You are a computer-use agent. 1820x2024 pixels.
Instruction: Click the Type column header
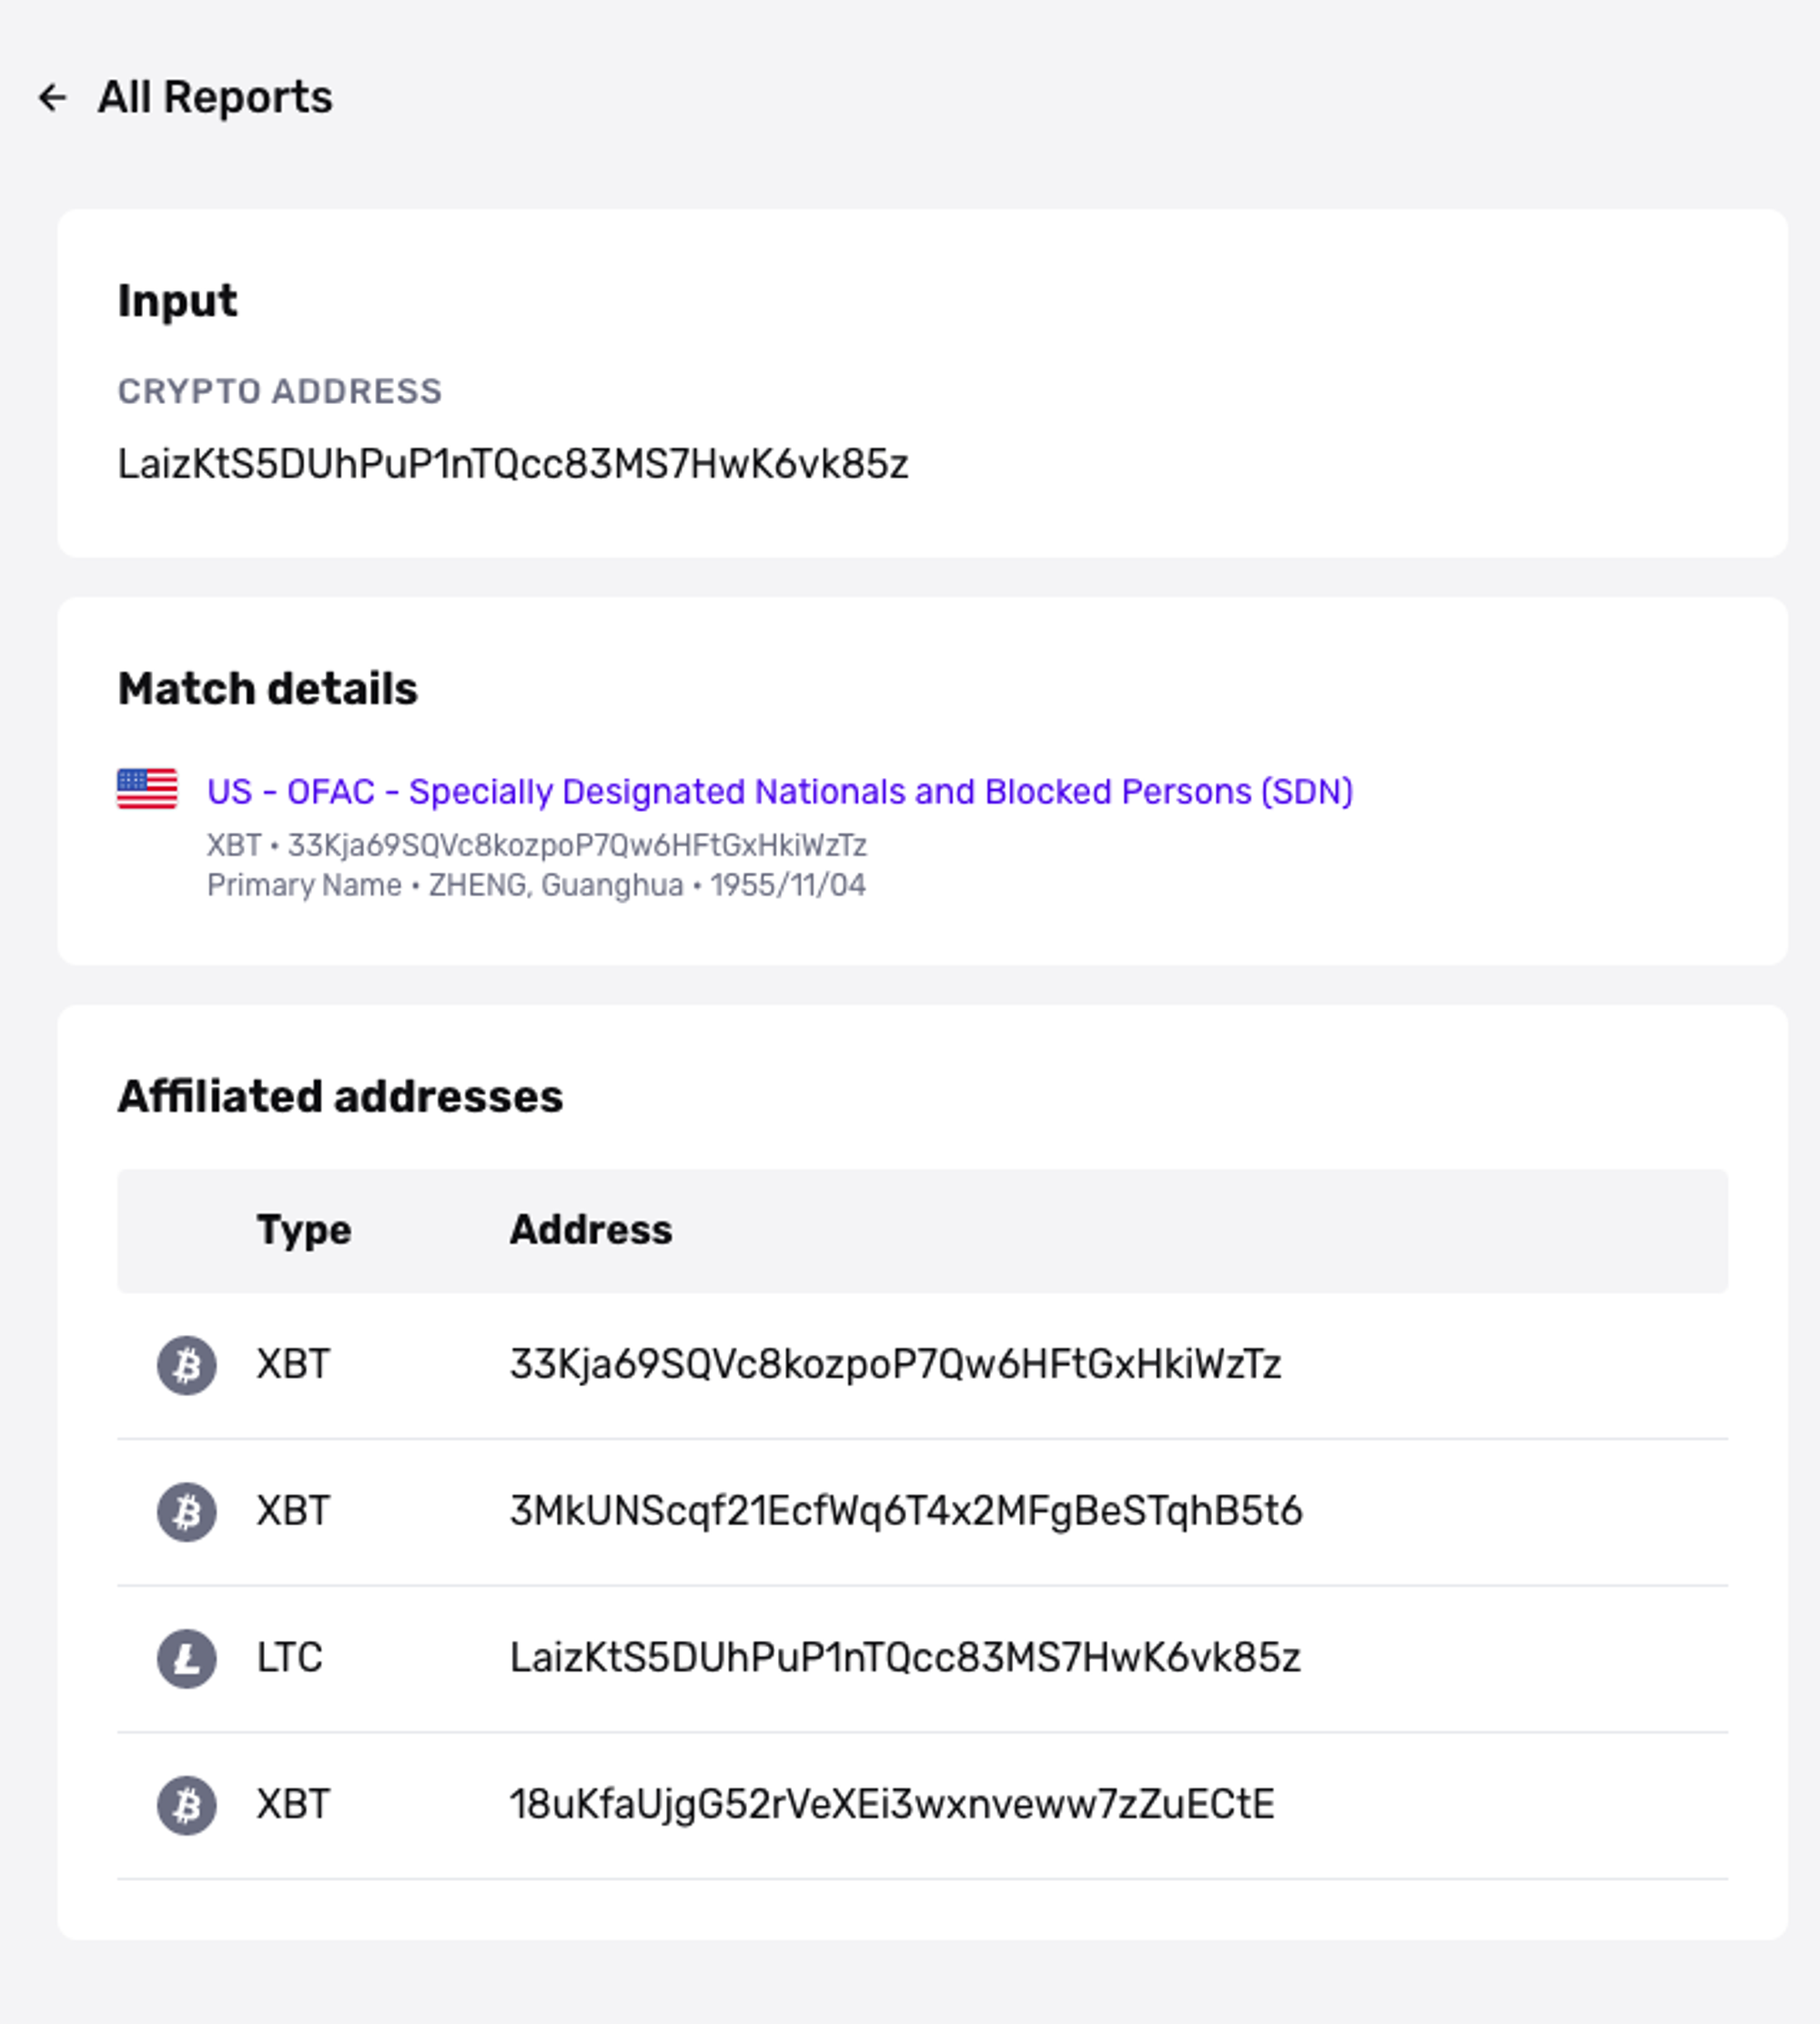click(304, 1230)
